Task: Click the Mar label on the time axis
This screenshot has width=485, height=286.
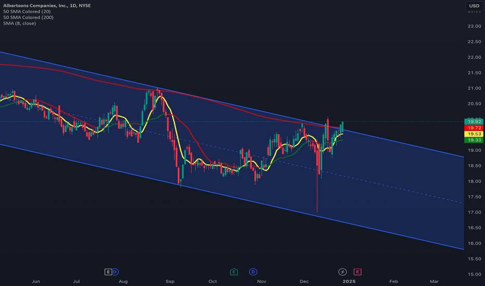Action: point(435,281)
